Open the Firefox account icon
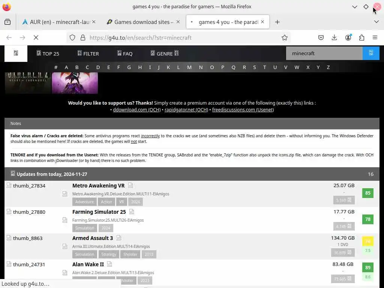384x288 pixels. [x=348, y=37]
